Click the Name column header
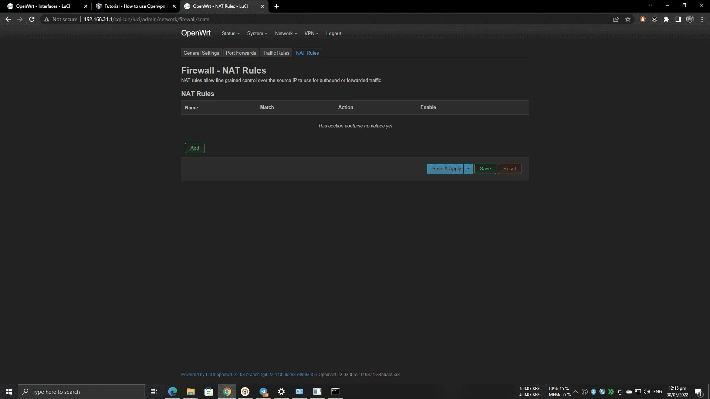 [x=192, y=108]
